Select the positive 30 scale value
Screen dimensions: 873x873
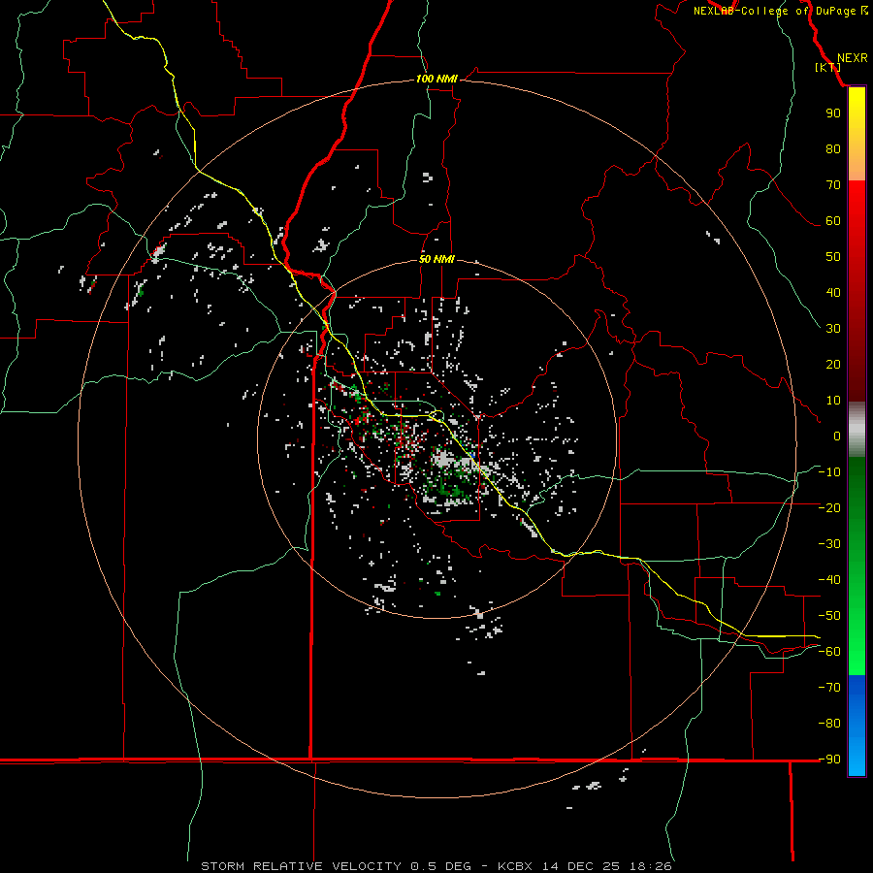coord(833,329)
